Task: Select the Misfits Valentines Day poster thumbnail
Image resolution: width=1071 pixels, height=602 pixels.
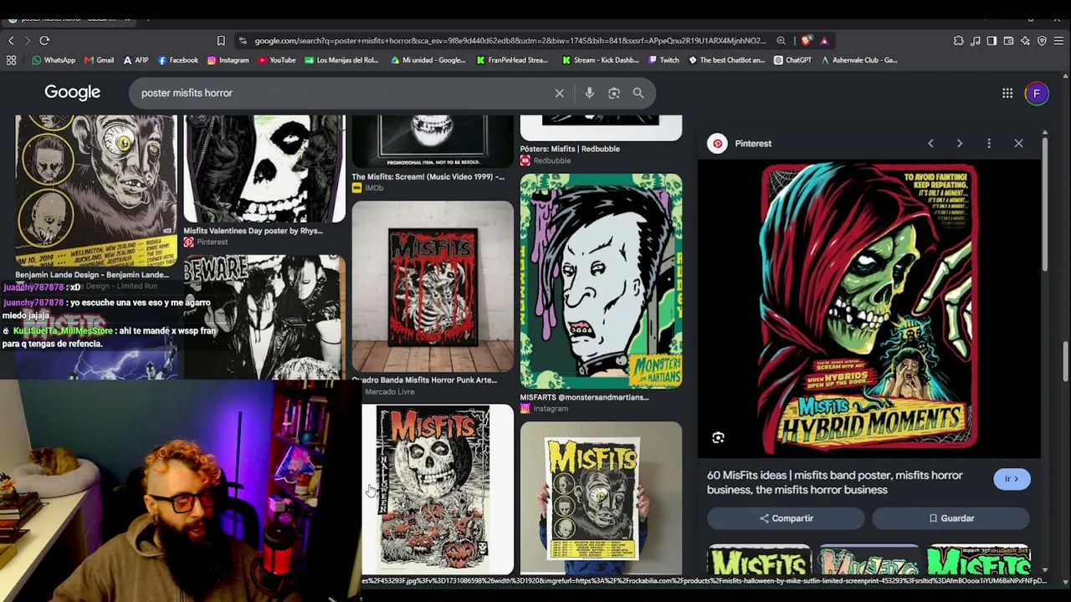Action: click(264, 169)
